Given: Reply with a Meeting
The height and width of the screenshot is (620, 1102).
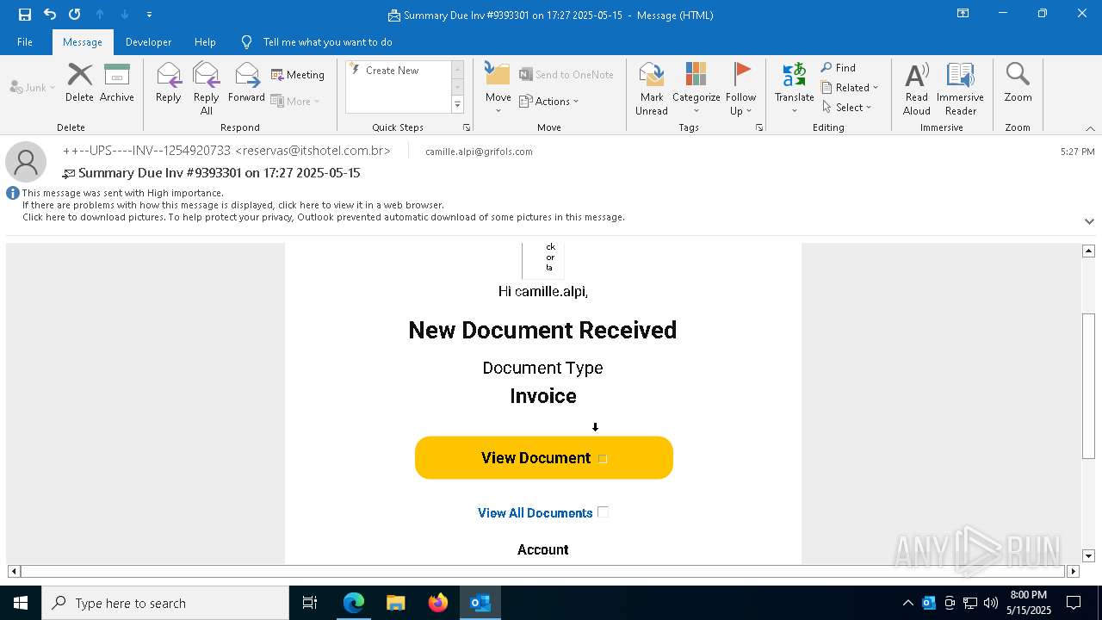Looking at the screenshot, I should [x=298, y=75].
